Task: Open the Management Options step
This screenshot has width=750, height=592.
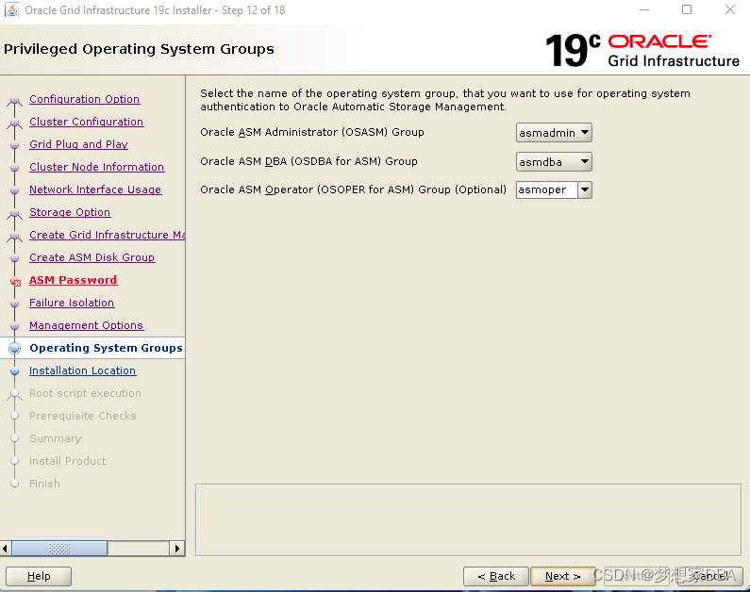Action: 86,325
